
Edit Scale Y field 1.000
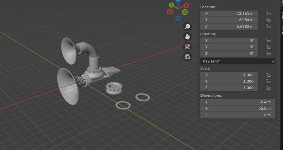pyautogui.click(x=229, y=82)
